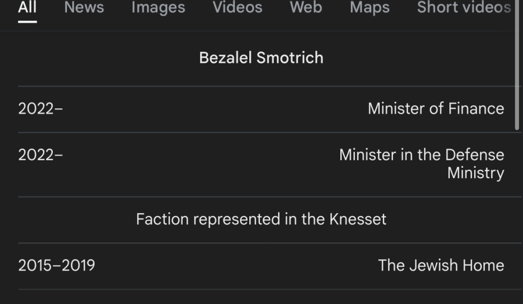Screen dimensions: 523x304
Task: Switch to the News tab
Action: [83, 8]
